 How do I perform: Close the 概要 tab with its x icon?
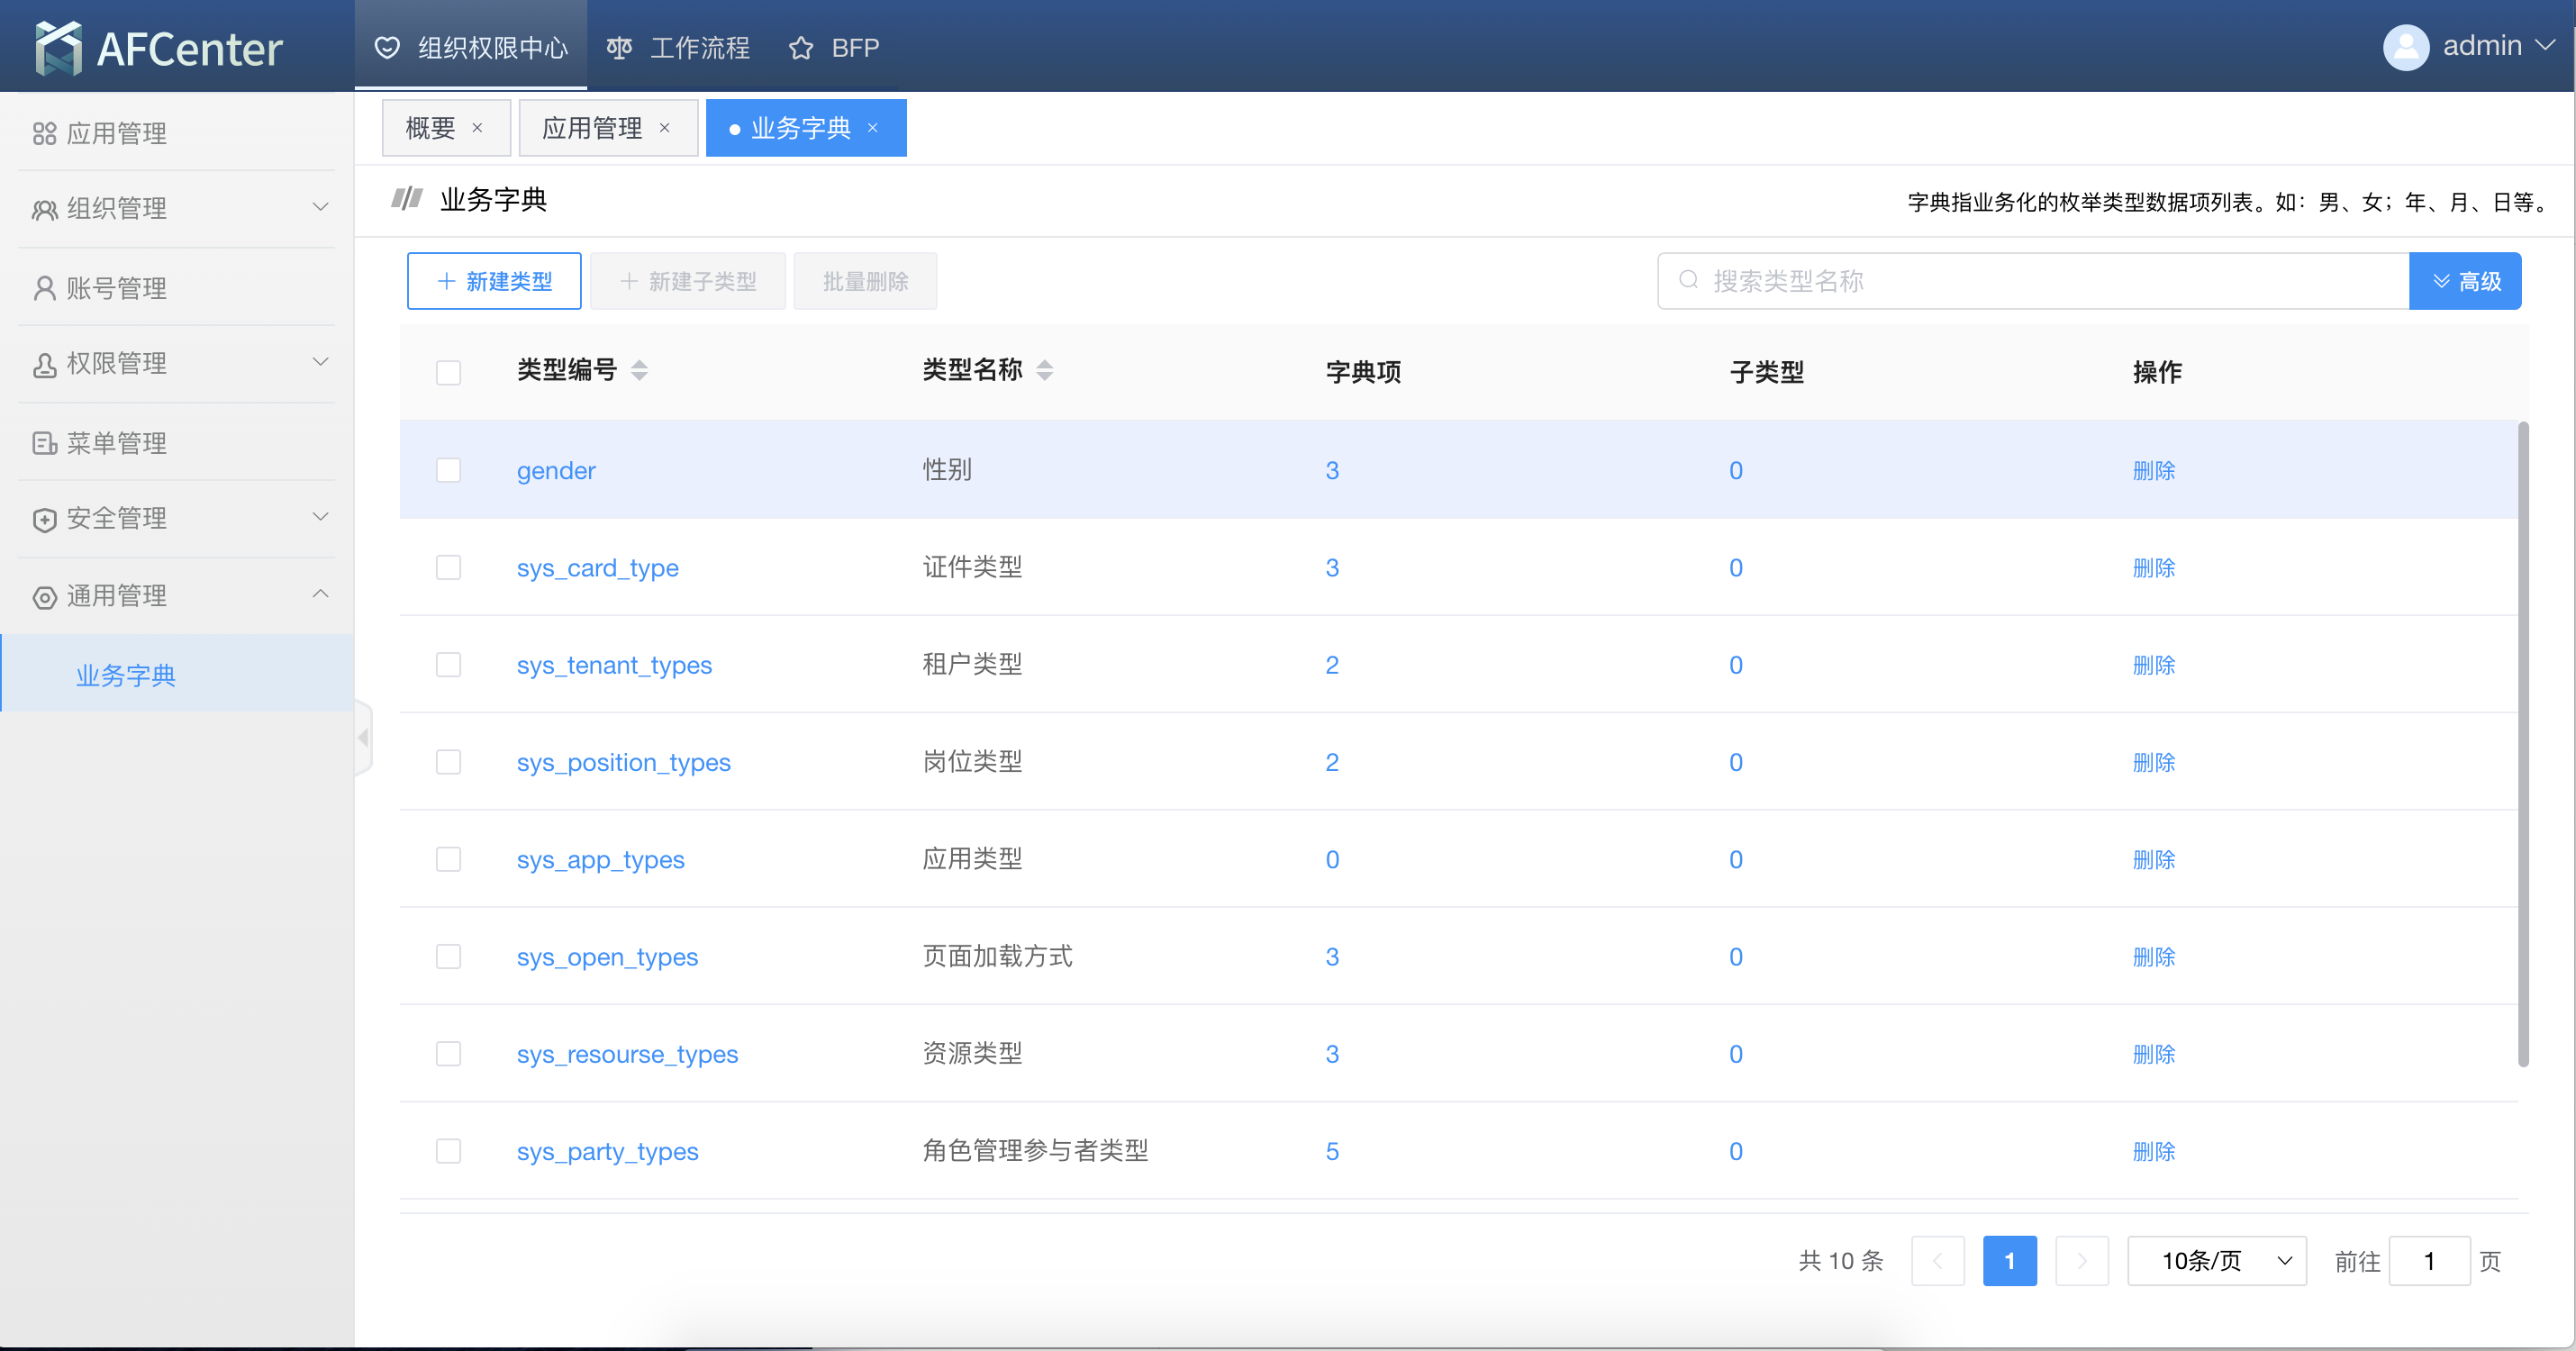(477, 128)
